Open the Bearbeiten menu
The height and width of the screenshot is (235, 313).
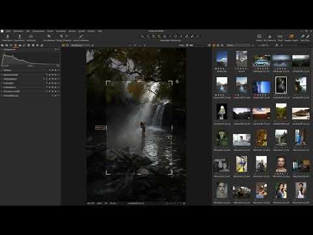[18, 31]
